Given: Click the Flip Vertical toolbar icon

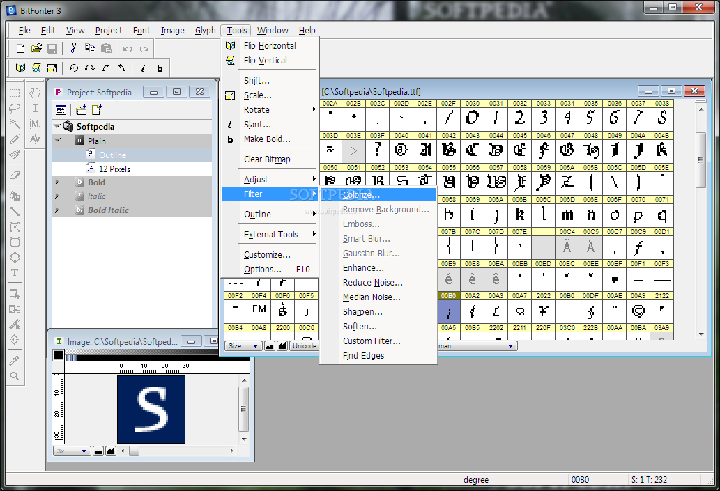Looking at the screenshot, I should 36,68.
